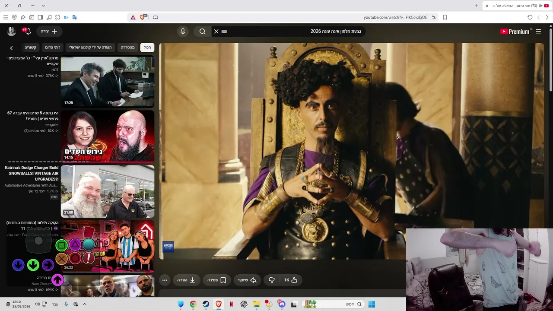
Task: Open Netflix from the taskbar
Action: pos(231,304)
